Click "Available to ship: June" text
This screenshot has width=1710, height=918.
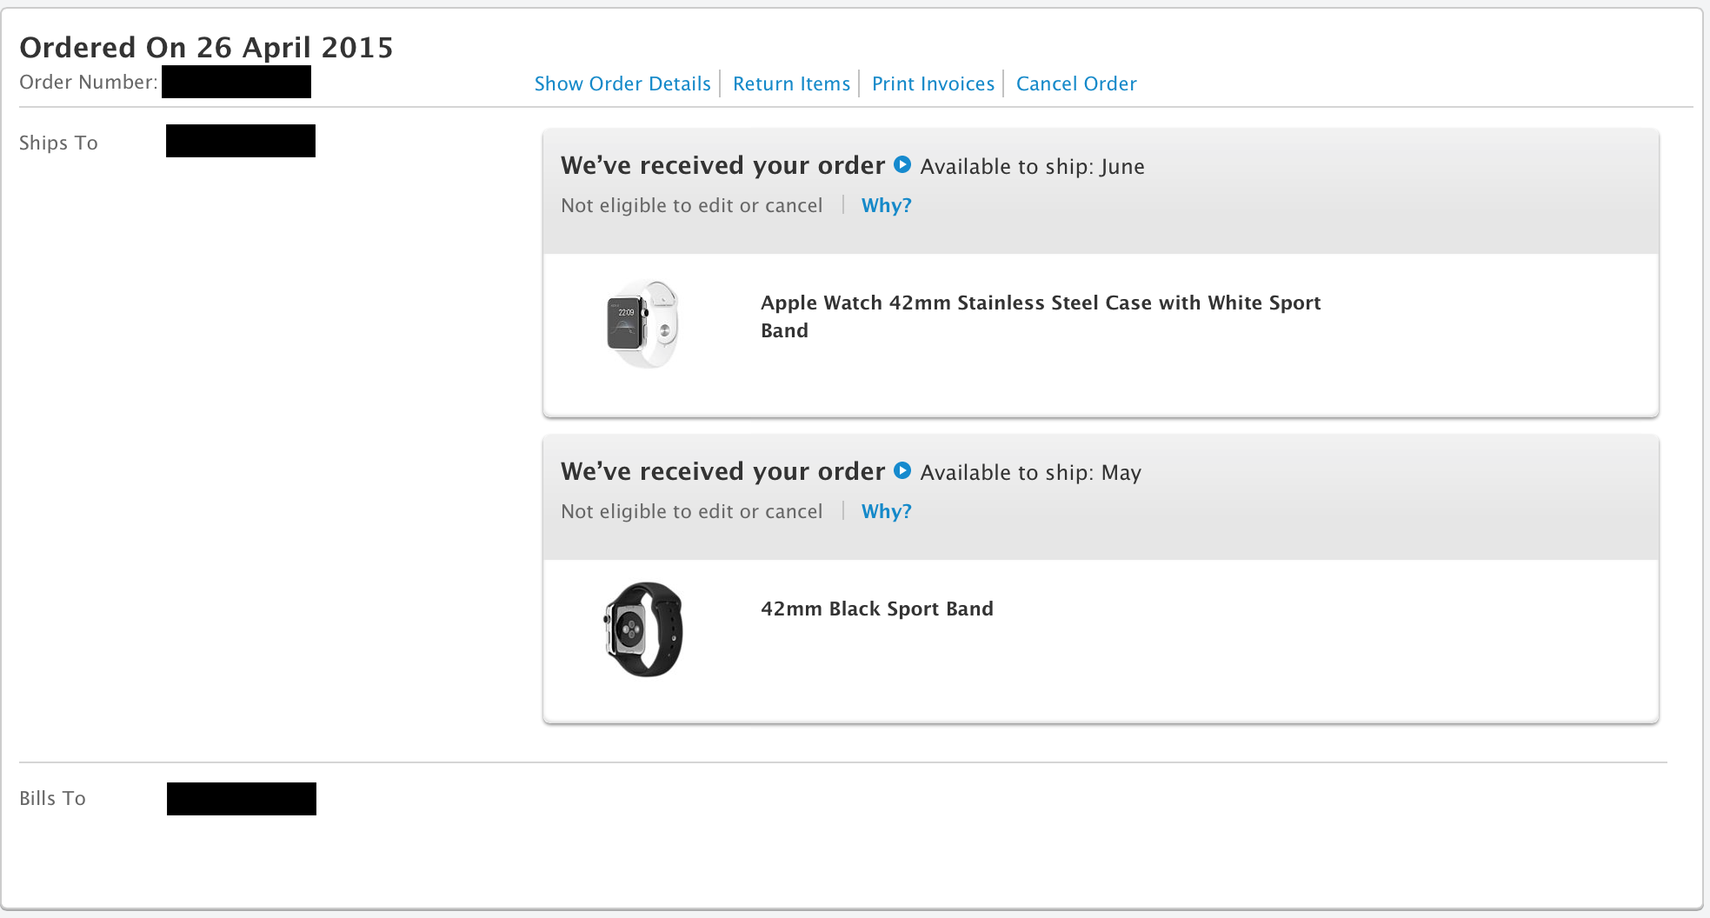tap(1032, 166)
